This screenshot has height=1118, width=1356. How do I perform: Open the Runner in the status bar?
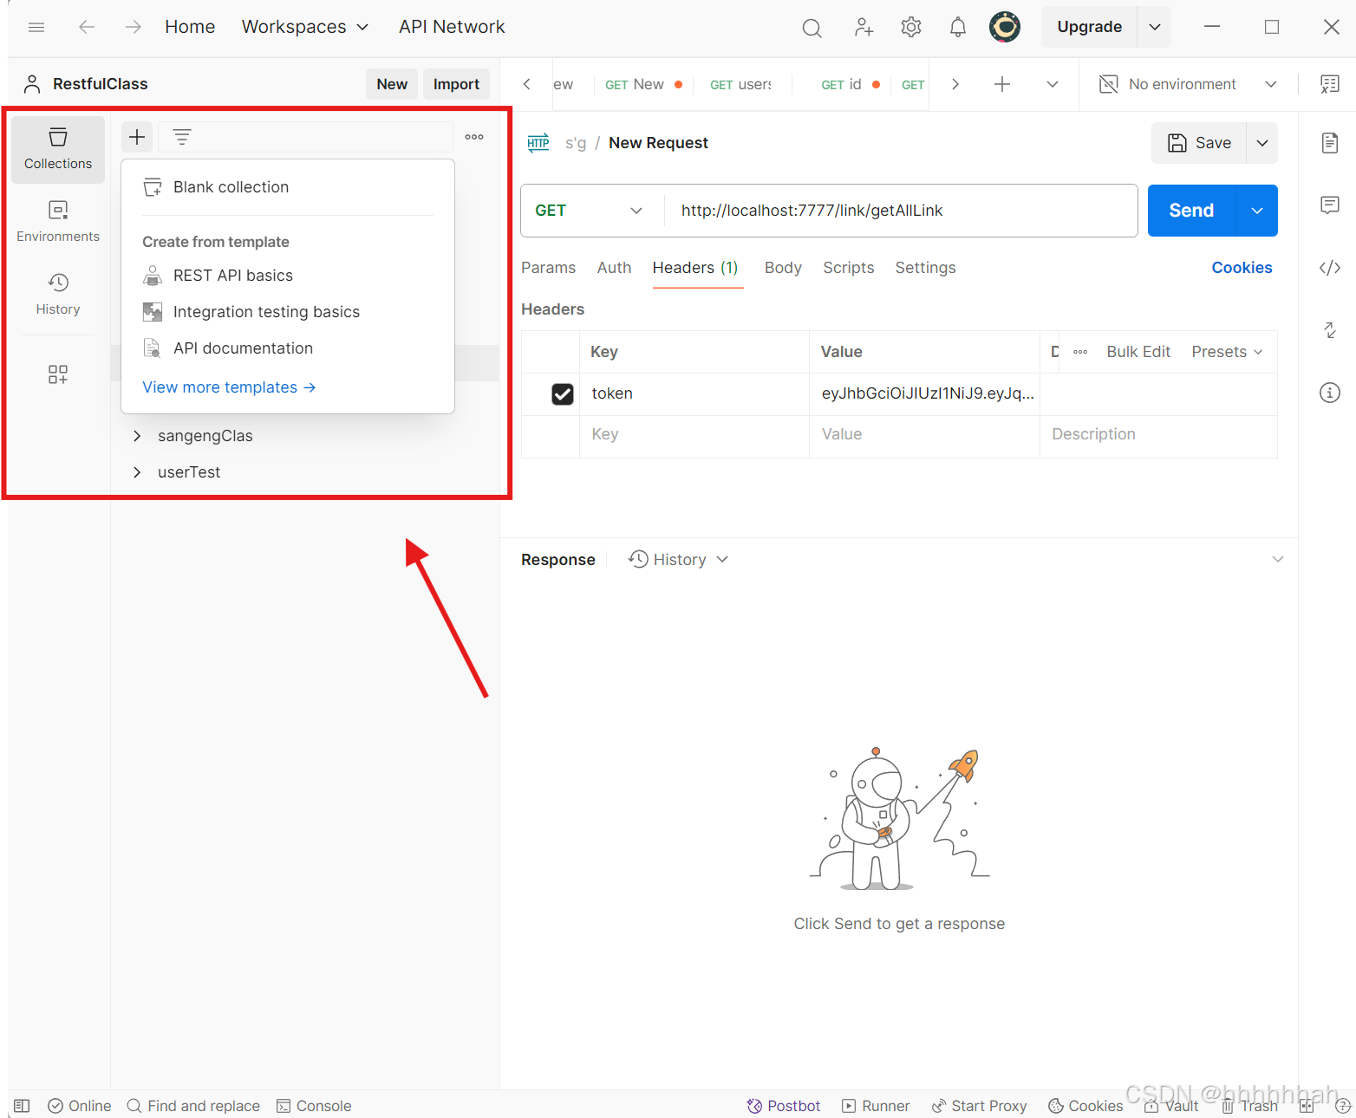(x=876, y=1106)
